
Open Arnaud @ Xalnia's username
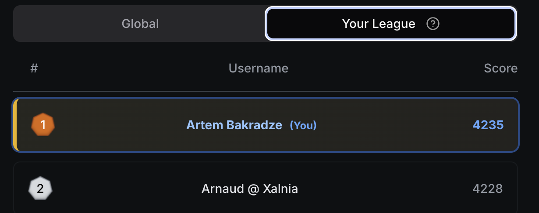click(x=250, y=189)
